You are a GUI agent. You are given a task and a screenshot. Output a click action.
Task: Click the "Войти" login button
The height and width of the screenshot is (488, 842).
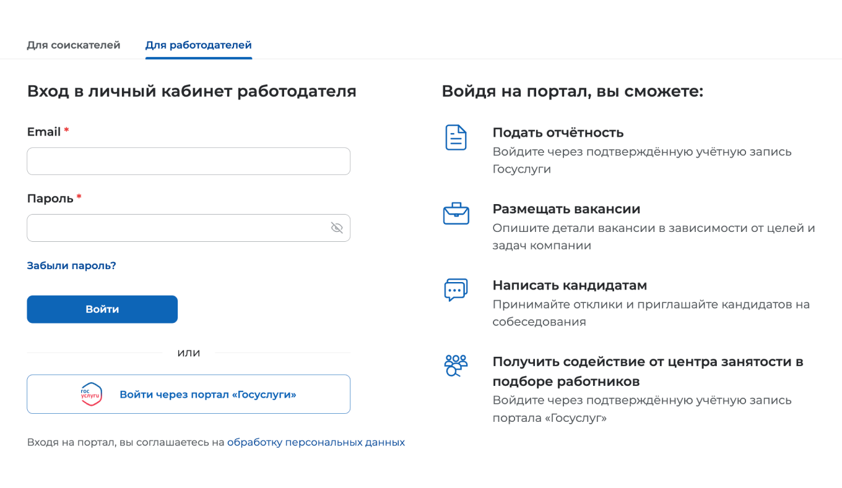(102, 309)
